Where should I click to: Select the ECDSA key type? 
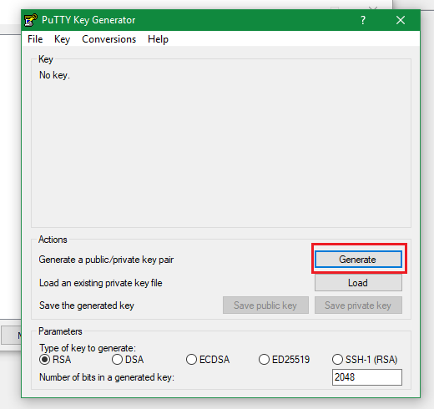[x=208, y=360]
